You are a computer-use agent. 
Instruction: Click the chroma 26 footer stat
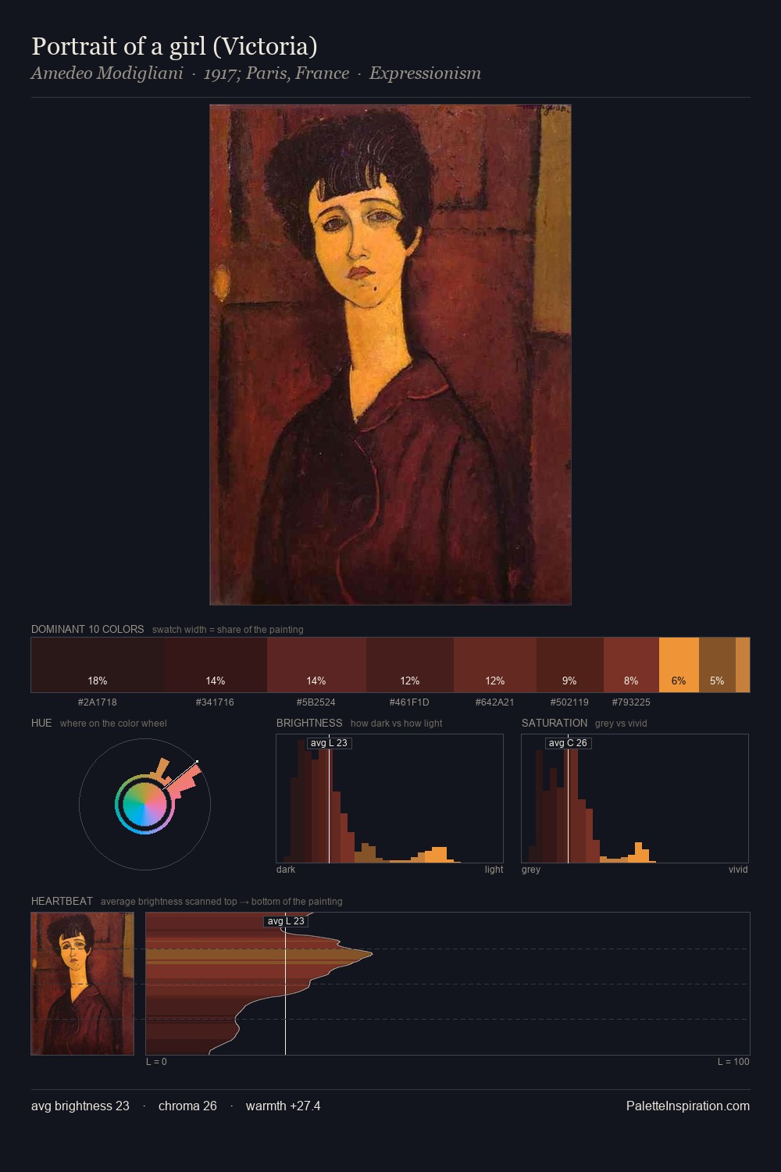point(187,1106)
